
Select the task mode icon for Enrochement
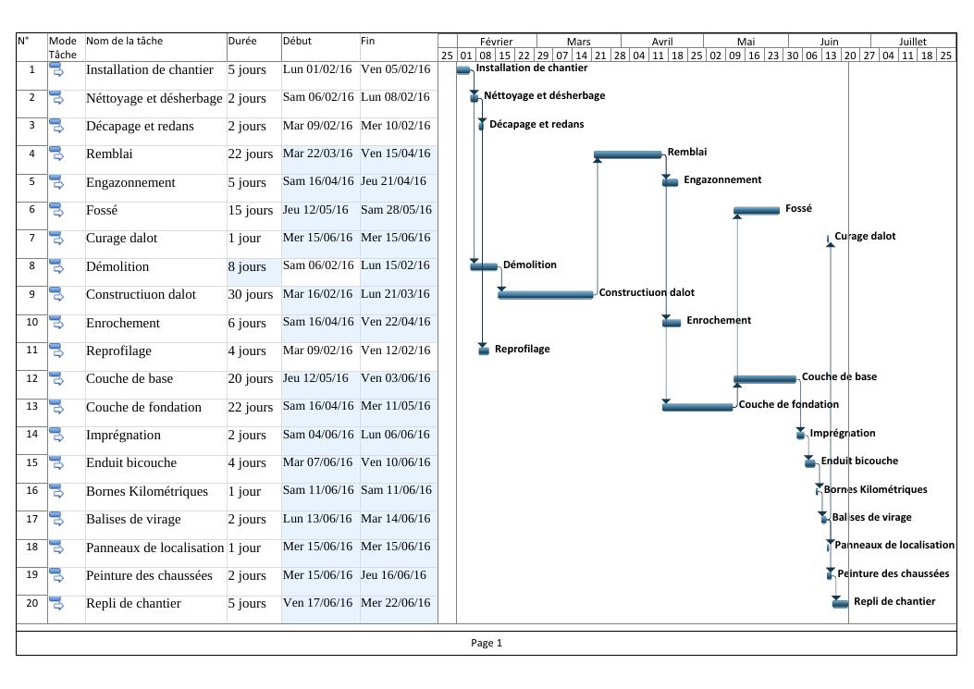click(x=56, y=325)
